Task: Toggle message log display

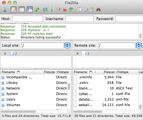Action: click(x=14, y=9)
